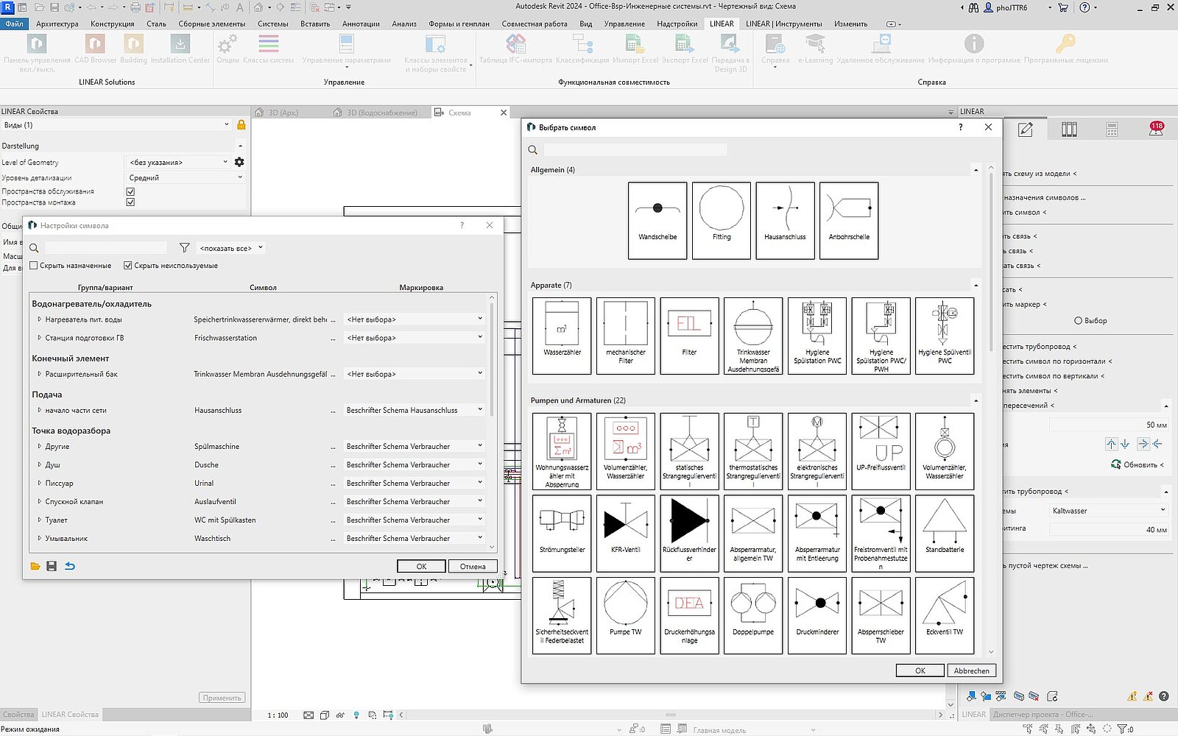Choose the KFR-Ventil symbol

[625, 533]
